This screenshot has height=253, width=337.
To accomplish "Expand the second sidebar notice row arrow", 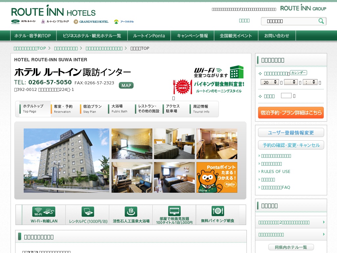I will (x=324, y=234).
